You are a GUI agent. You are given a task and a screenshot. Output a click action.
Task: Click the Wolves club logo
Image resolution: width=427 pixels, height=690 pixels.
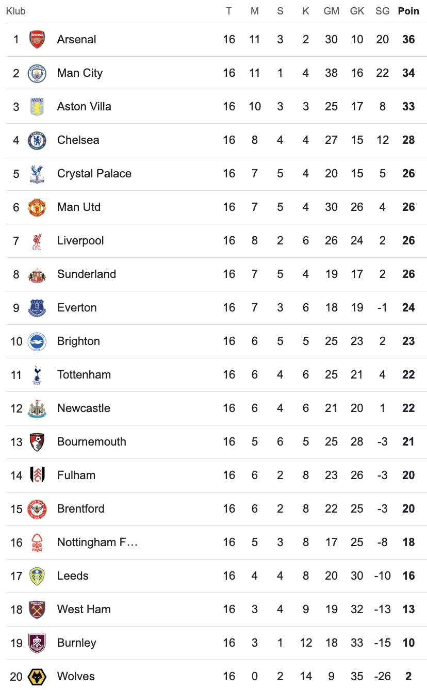37,676
